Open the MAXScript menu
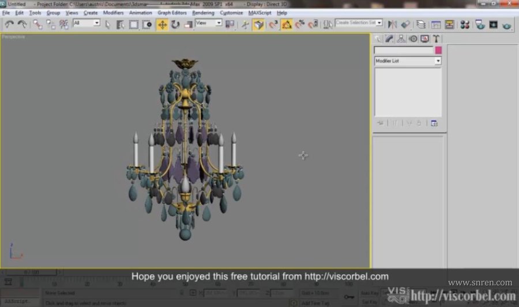 pos(259,13)
